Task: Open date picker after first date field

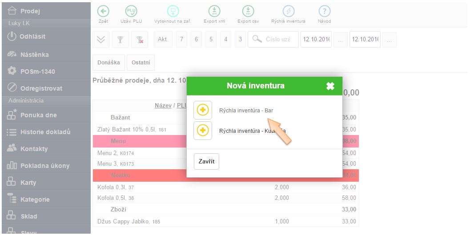Action: tap(340, 40)
